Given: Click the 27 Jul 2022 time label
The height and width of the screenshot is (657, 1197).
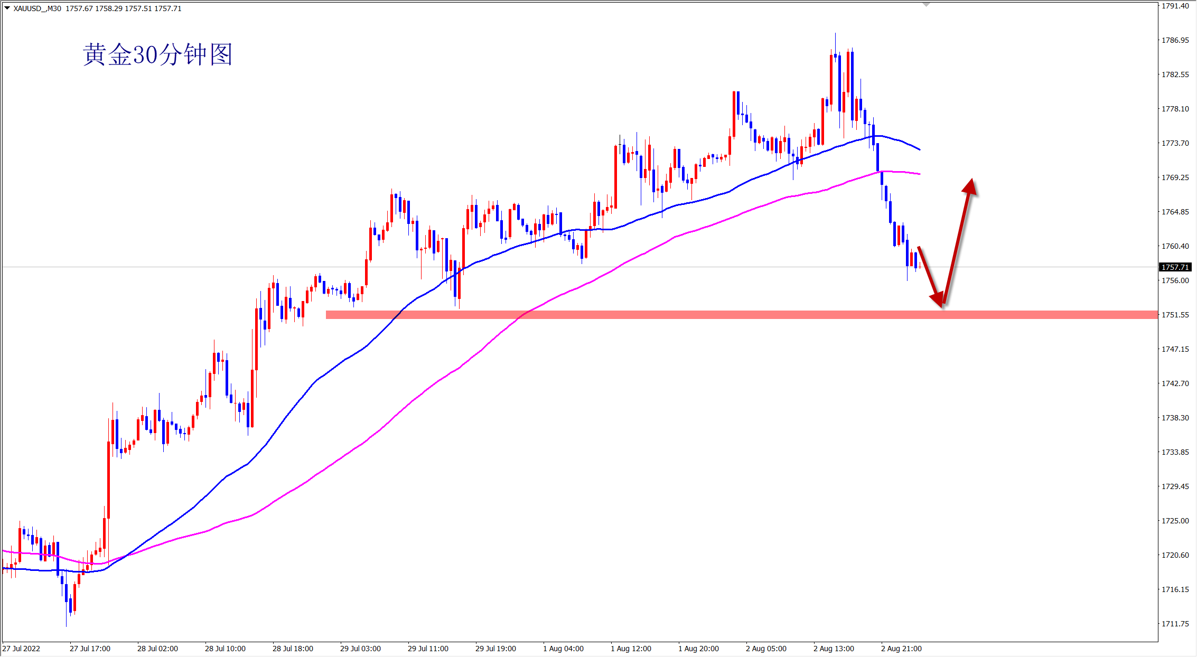Looking at the screenshot, I should click(x=21, y=649).
